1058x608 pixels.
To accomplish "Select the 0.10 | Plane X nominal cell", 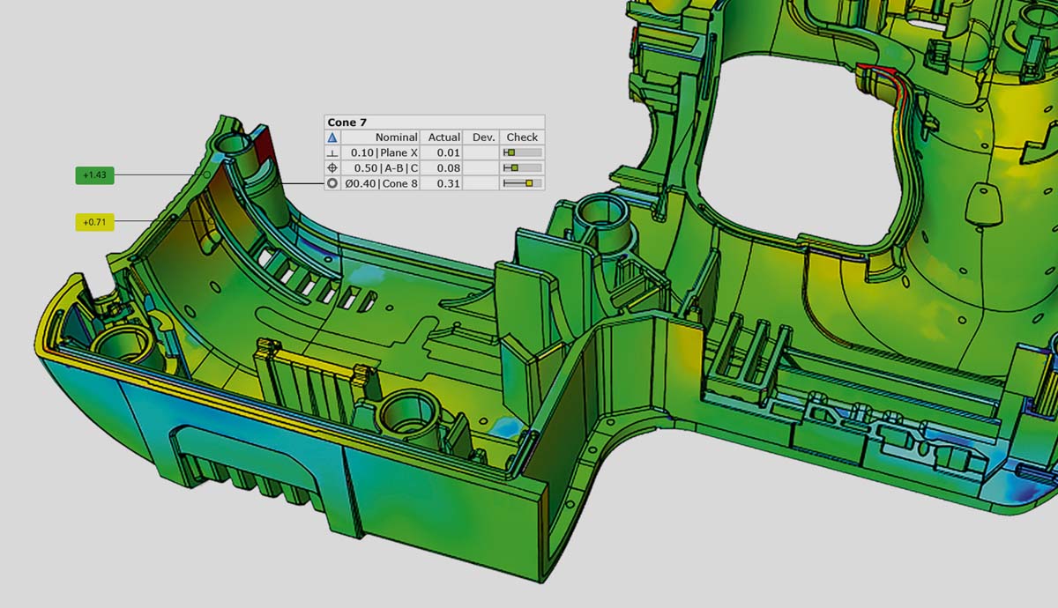I will 384,152.
